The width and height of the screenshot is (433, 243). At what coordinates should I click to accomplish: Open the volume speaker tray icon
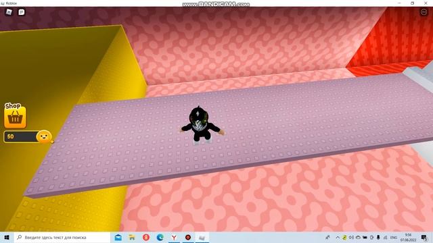351,237
